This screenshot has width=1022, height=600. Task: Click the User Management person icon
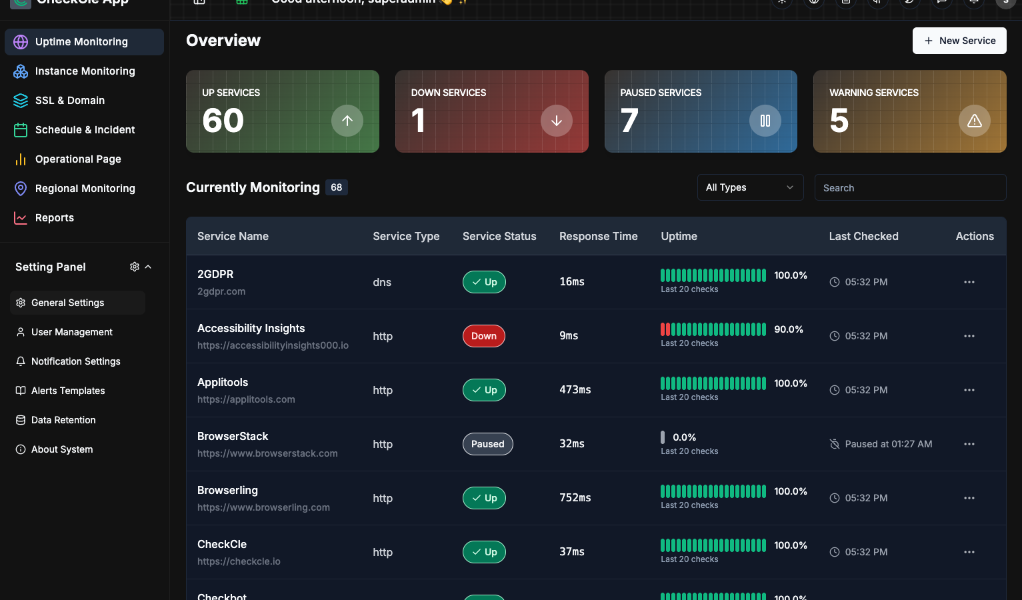[21, 332]
